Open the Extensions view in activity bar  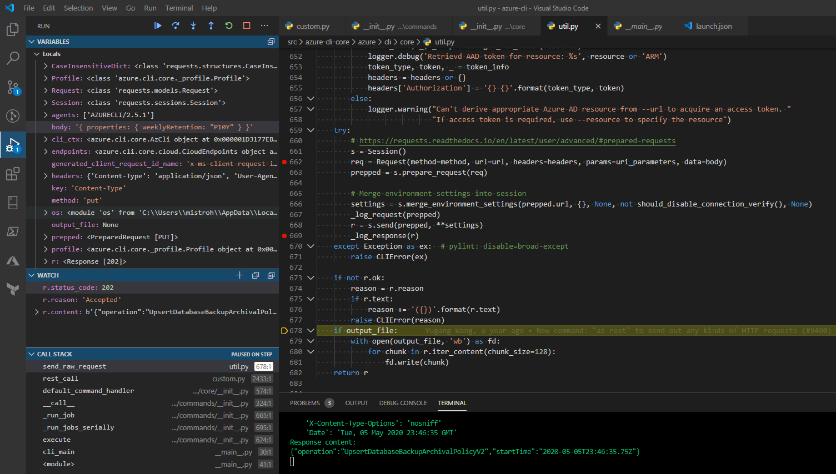tap(13, 174)
